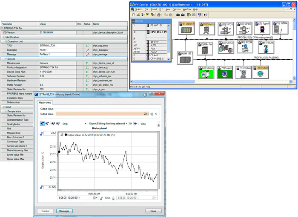Open the Options menu in HW Config
The width and height of the screenshot is (298, 217).
[176, 9]
